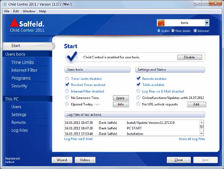The width and height of the screenshot is (224, 169).
Task: Click the Log Files via E-Mail disabled link
Action: pos(163,91)
